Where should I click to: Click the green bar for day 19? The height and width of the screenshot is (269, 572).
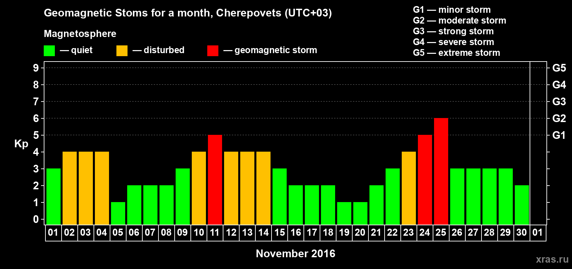click(344, 214)
